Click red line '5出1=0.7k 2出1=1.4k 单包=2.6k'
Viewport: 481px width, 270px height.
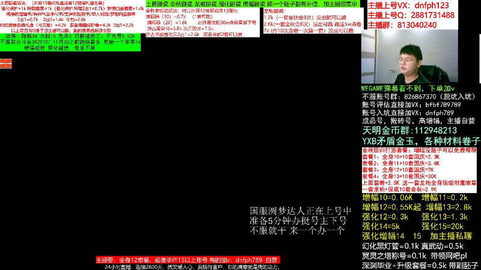[52, 19]
